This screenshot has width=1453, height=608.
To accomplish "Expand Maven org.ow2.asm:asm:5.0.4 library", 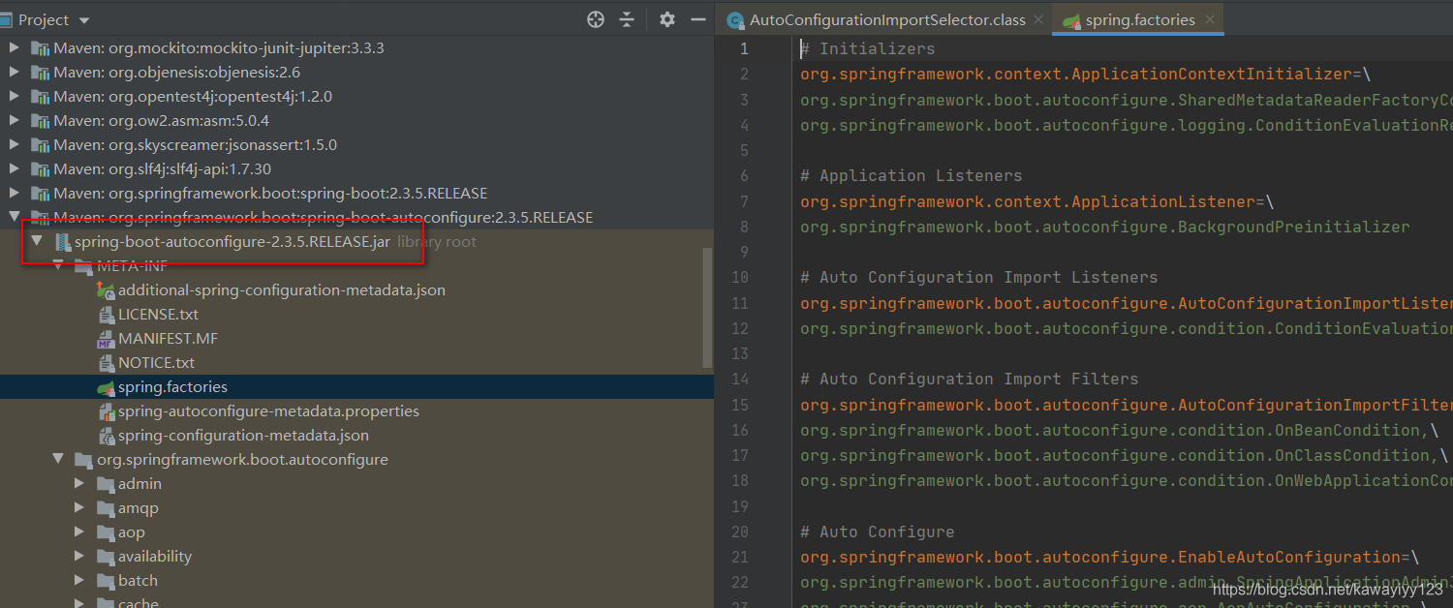I will tap(14, 120).
